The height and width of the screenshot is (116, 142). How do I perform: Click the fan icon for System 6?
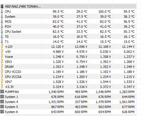coord(2,112)
